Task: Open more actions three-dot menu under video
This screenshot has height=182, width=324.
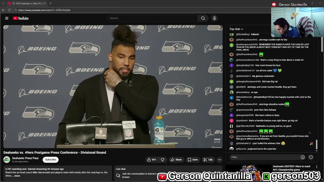Action: point(219,160)
